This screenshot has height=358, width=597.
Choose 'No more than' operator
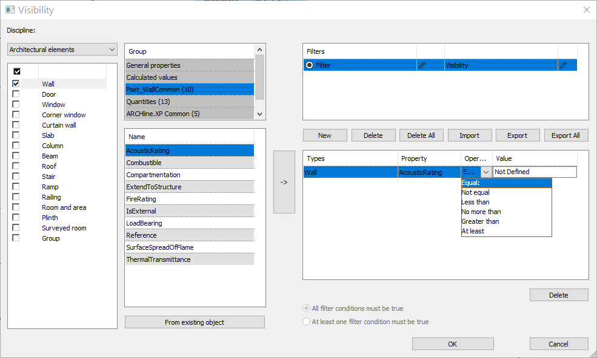point(506,212)
